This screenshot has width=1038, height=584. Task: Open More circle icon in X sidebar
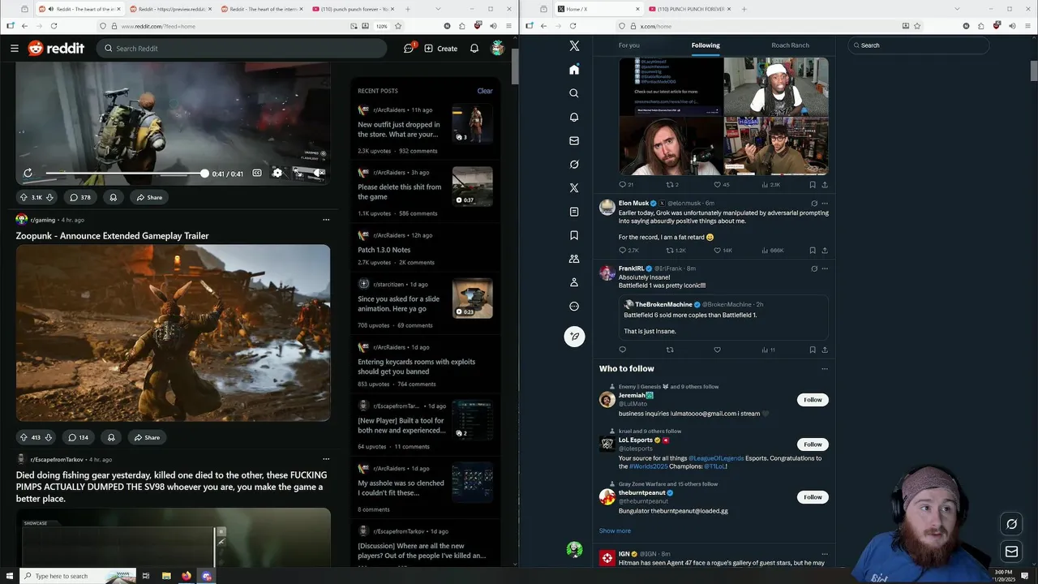pos(574,307)
